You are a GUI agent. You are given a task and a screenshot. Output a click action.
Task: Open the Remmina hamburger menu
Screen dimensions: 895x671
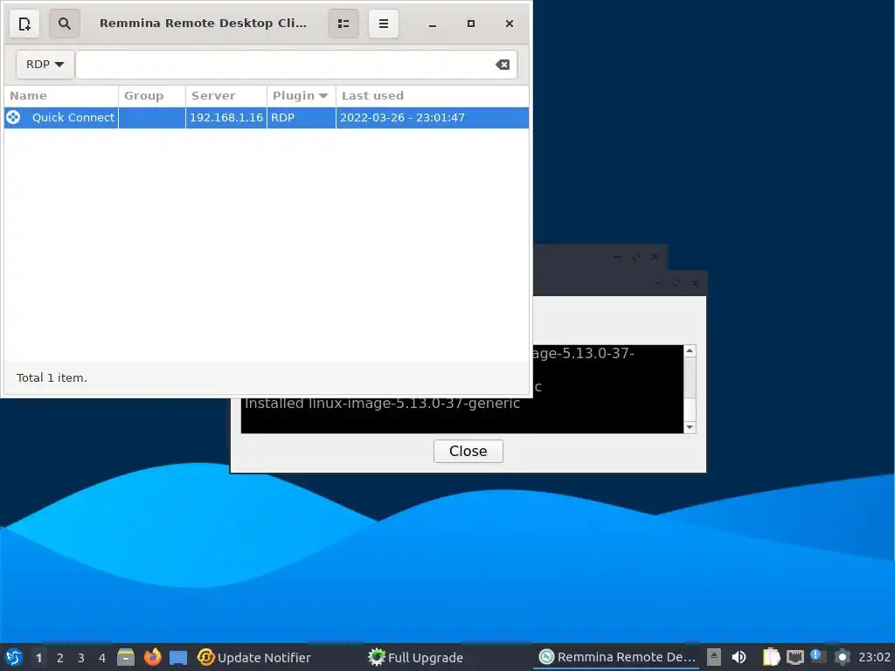tap(384, 24)
